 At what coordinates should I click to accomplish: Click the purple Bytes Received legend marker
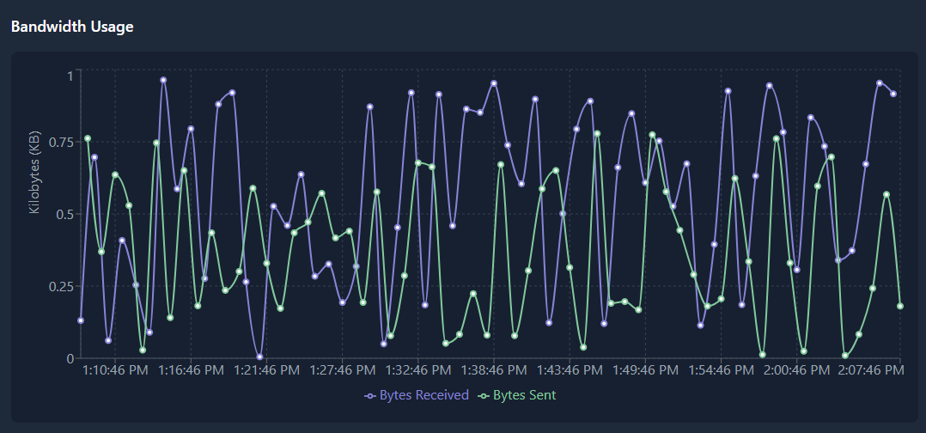click(370, 396)
